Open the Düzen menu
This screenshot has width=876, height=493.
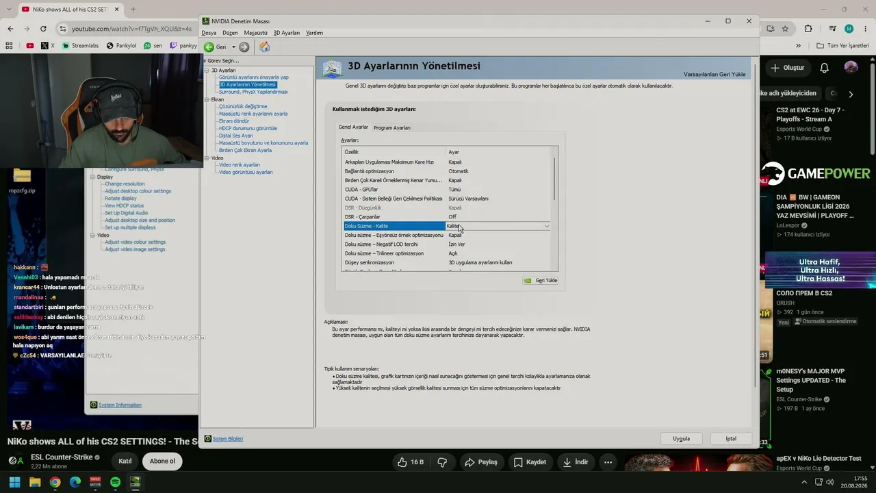click(230, 33)
